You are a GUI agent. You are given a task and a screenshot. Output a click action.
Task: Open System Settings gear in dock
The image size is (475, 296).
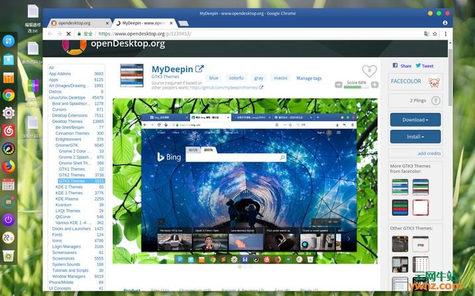pyautogui.click(x=9, y=113)
